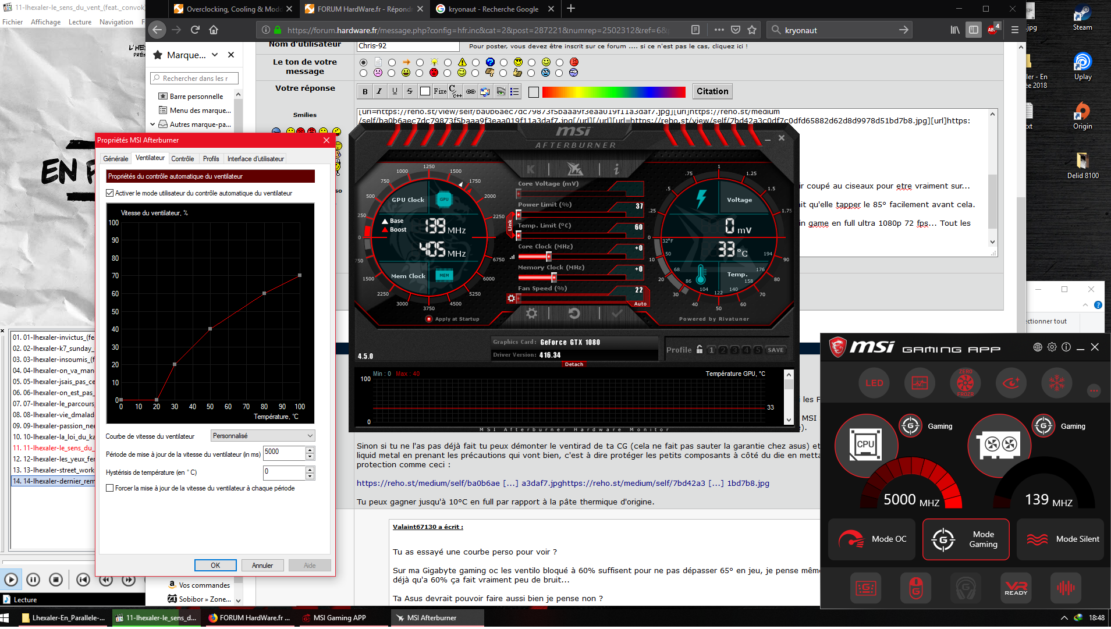Open fan speed gear icon in Afterburner
This screenshot has height=629, width=1111.
point(511,298)
